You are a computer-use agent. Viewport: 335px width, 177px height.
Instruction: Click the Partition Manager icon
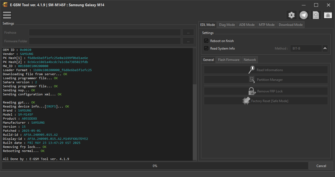pyautogui.click(x=252, y=80)
